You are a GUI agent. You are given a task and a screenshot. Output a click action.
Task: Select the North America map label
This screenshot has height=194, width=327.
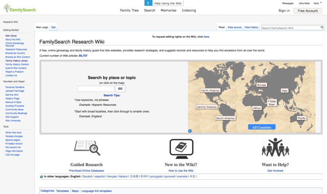(x=210, y=90)
